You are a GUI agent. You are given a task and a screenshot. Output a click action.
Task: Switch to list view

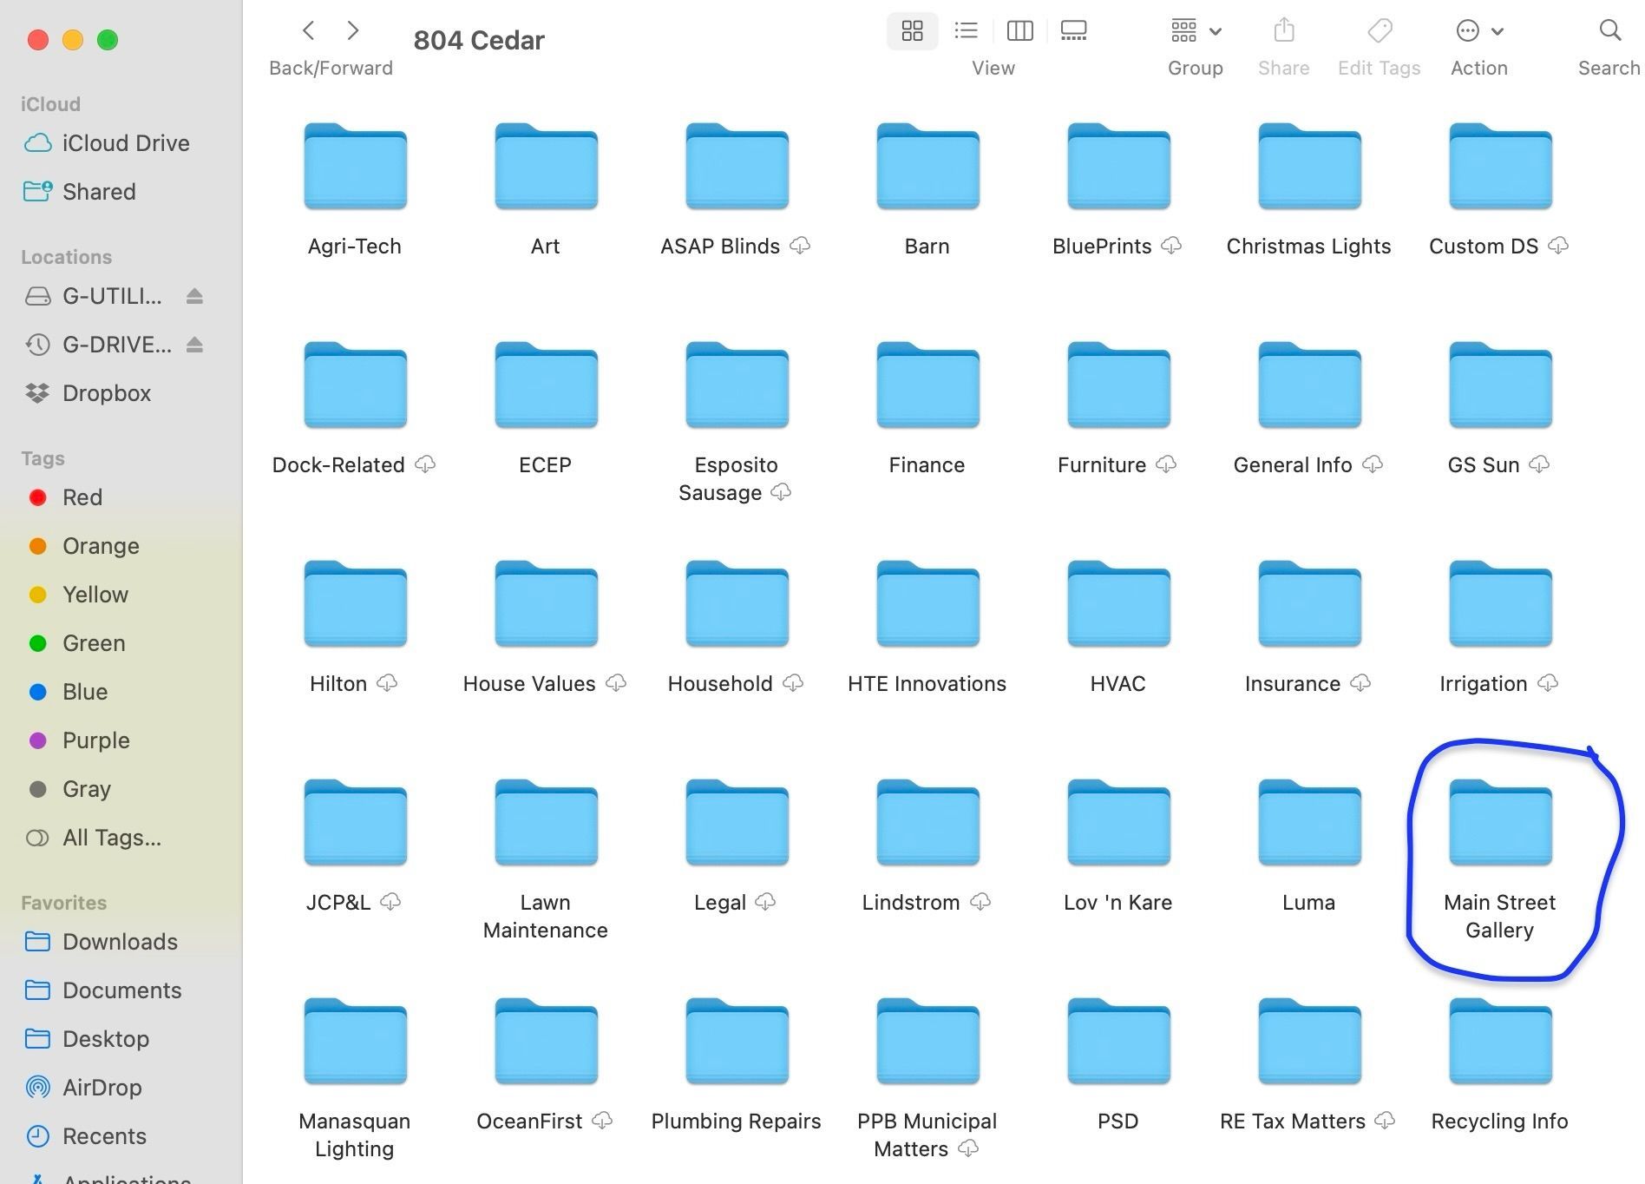(966, 30)
